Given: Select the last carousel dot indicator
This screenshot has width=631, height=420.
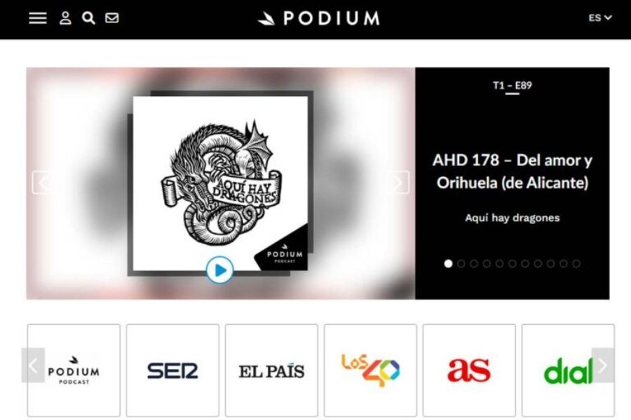Looking at the screenshot, I should 576,264.
